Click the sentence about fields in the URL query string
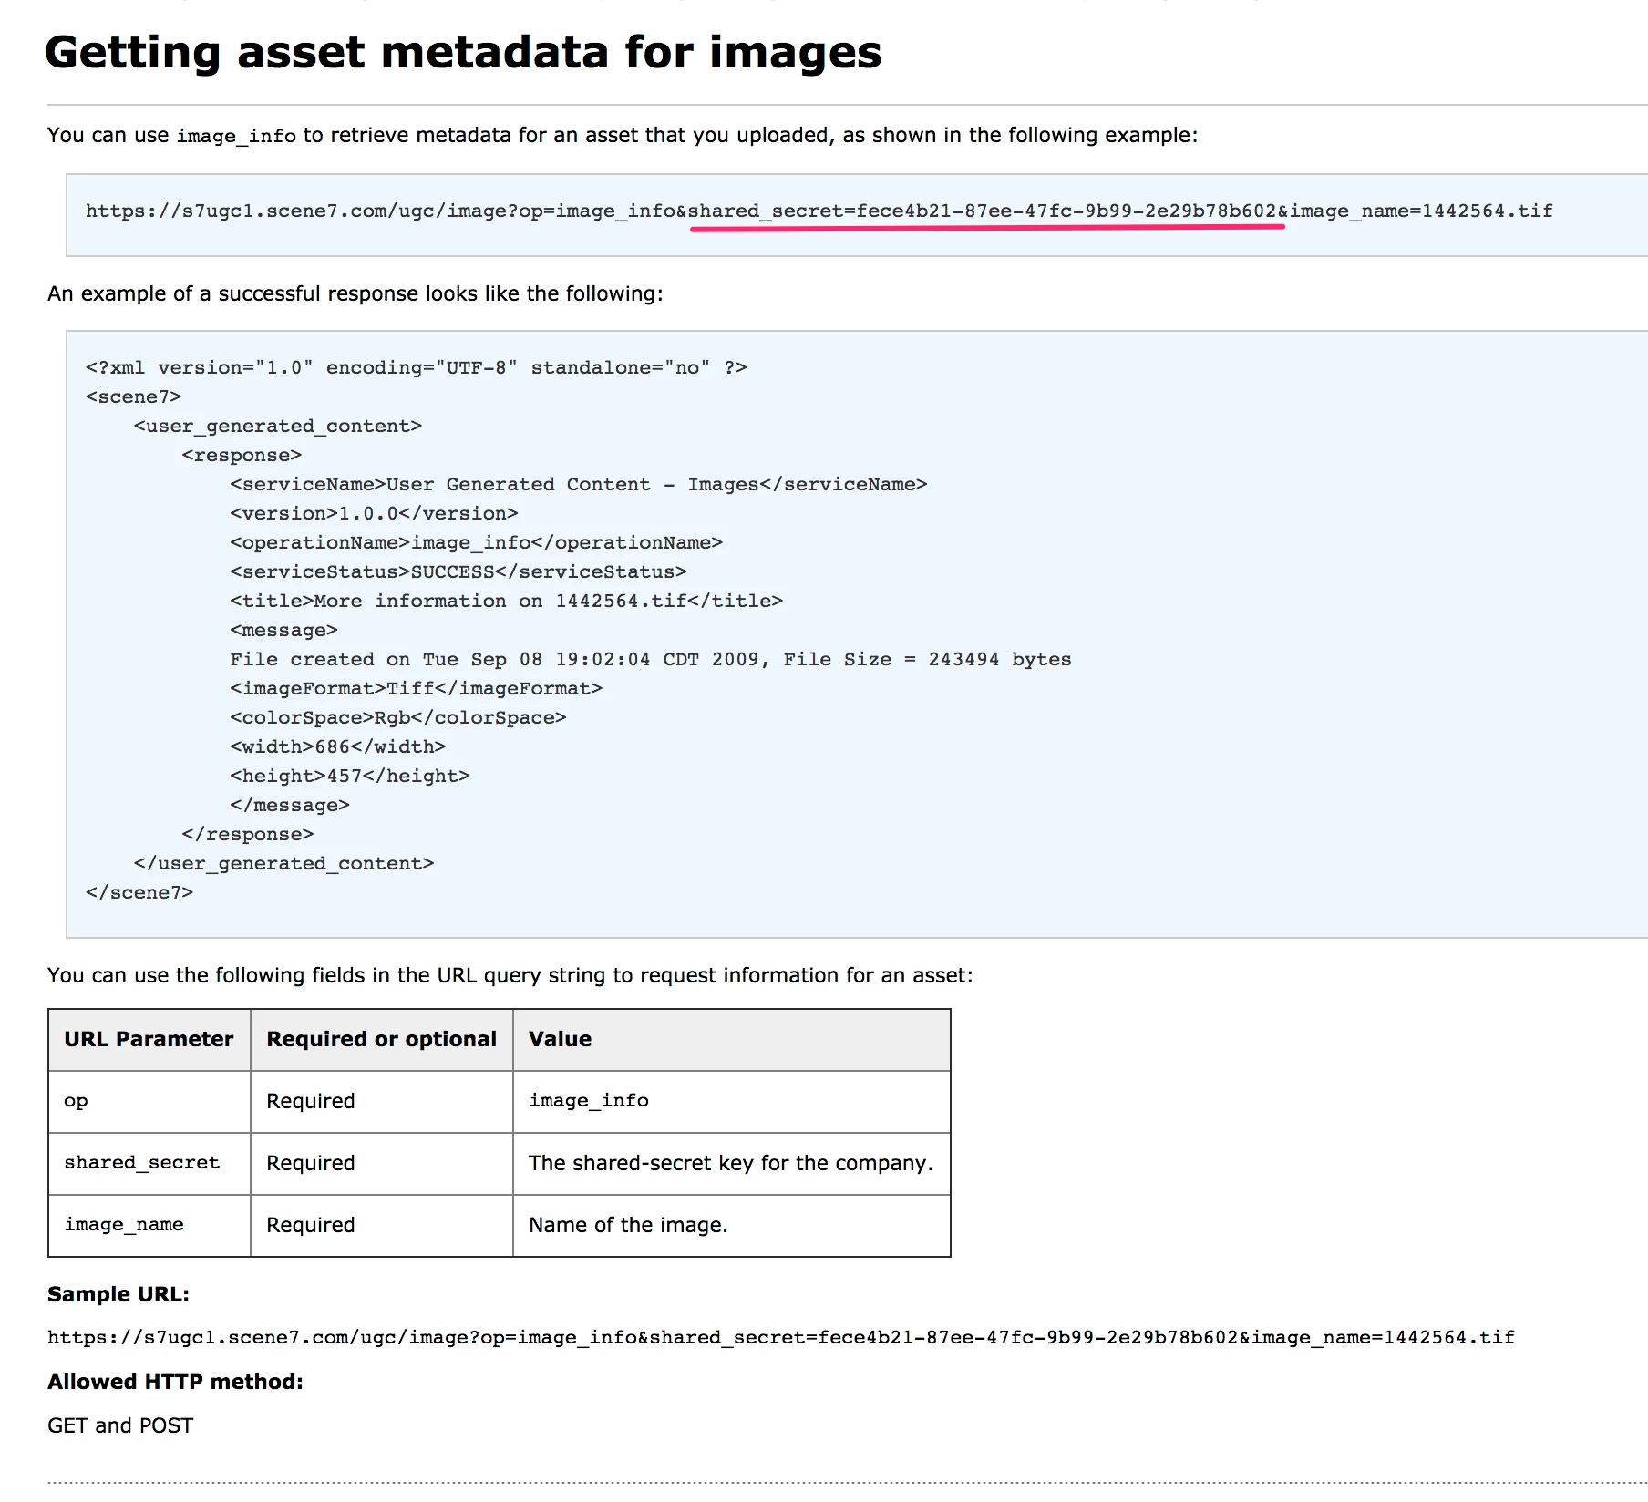The width and height of the screenshot is (1648, 1502). pos(510,975)
